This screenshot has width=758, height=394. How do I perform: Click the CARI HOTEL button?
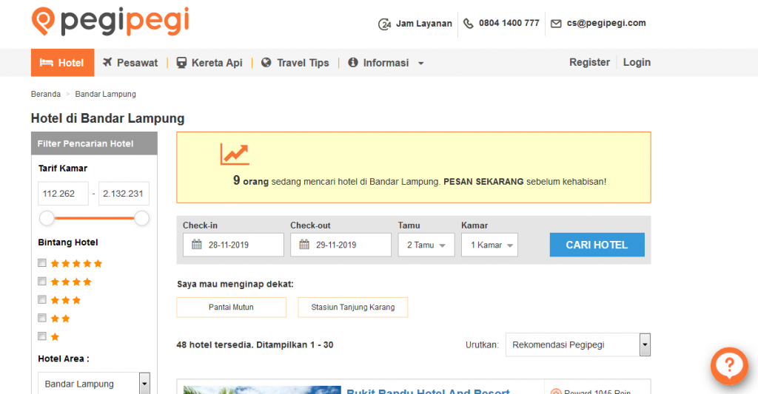coord(597,245)
